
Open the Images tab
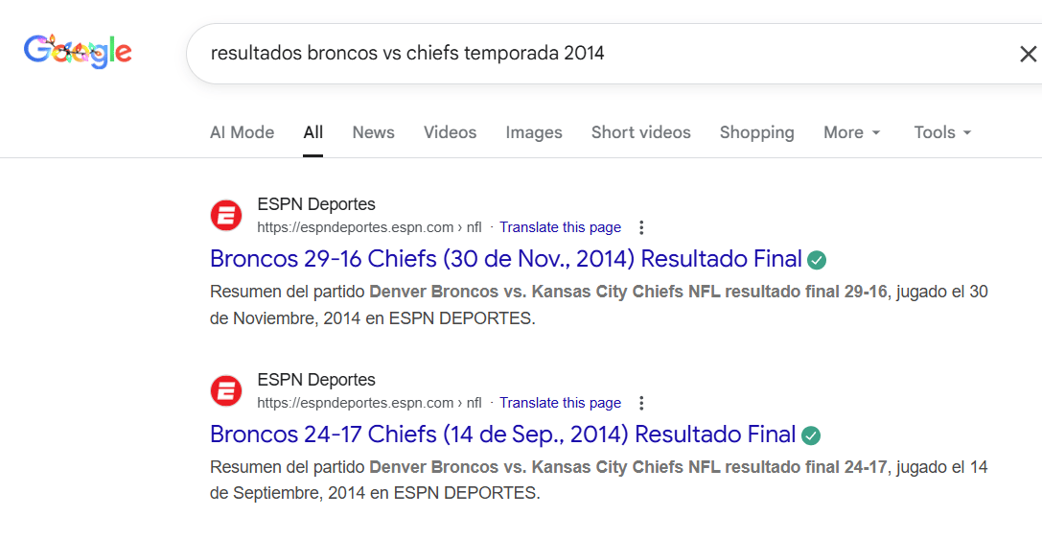(x=534, y=132)
